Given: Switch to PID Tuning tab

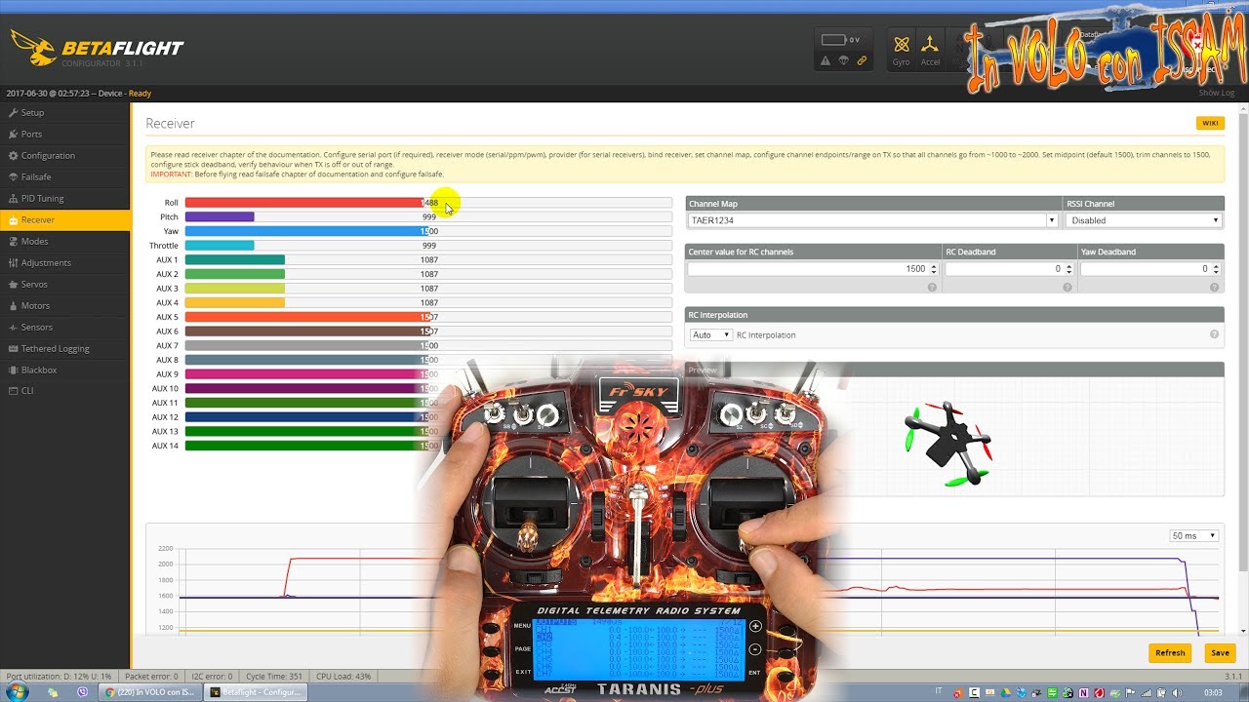Looking at the screenshot, I should (64, 198).
